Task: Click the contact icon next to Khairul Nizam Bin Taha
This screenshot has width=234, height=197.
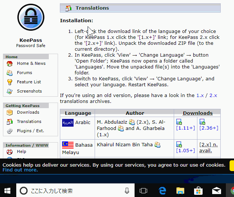Action: pos(157,145)
